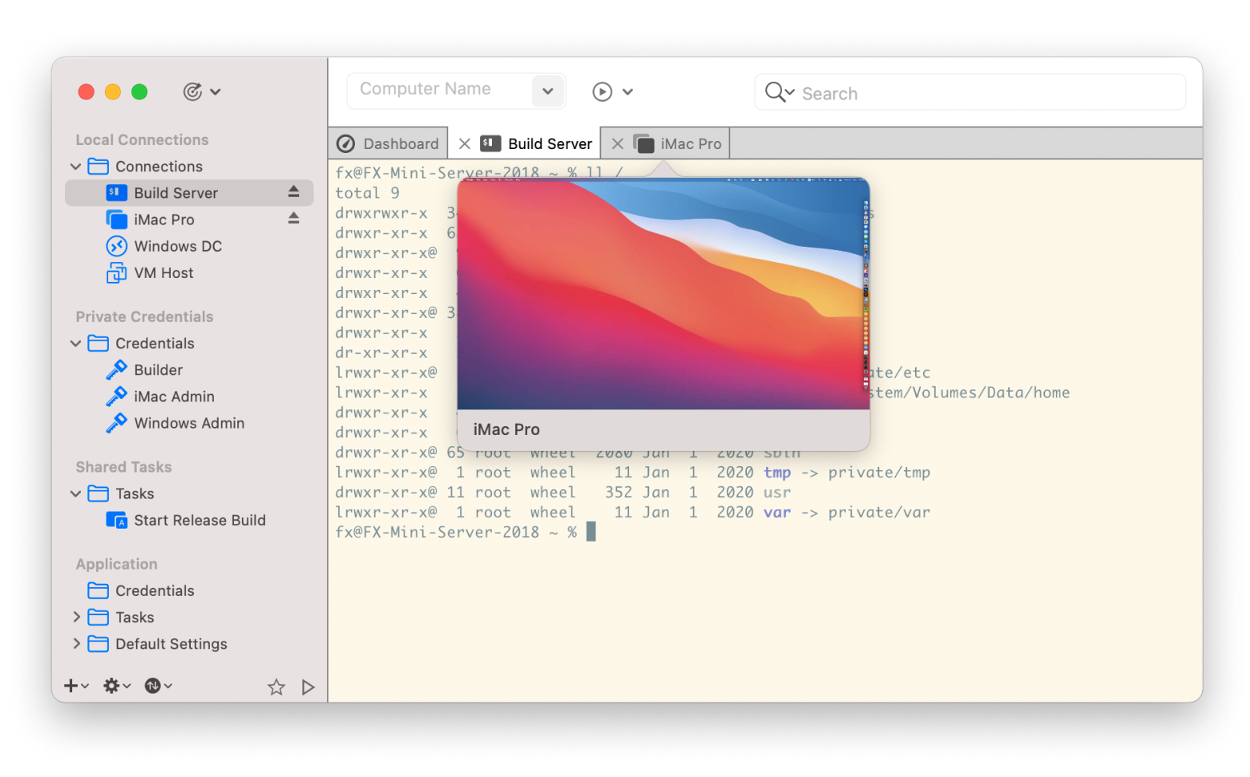Image resolution: width=1250 pixels, height=777 pixels.
Task: Close the iMac Pro tab
Action: pyautogui.click(x=617, y=143)
